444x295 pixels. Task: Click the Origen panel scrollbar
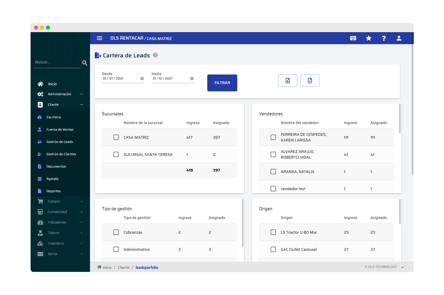400,212
